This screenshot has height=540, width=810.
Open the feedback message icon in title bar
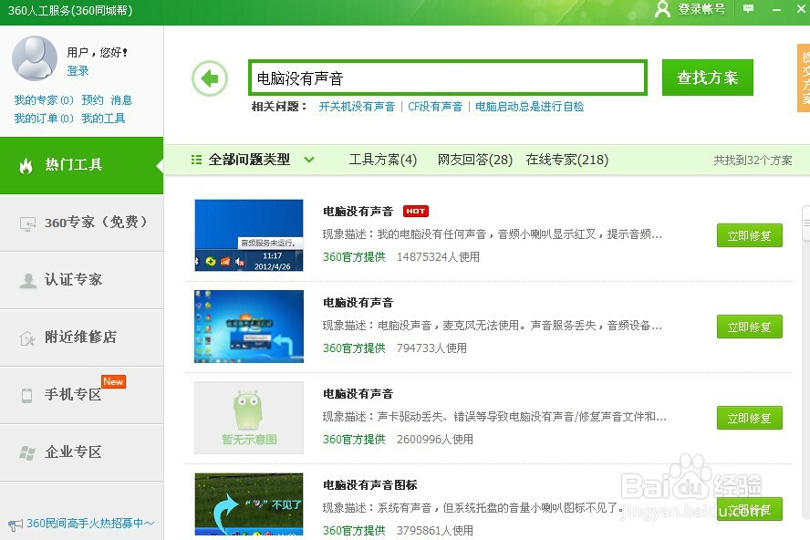[x=748, y=9]
